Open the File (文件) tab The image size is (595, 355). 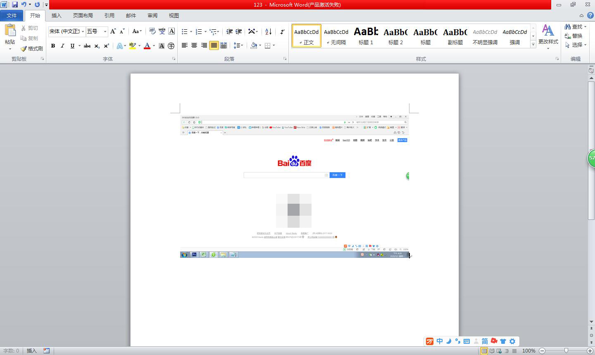[x=12, y=16]
